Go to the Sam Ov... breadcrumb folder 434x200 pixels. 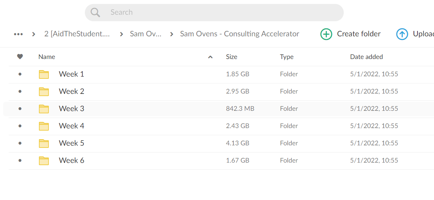point(146,34)
